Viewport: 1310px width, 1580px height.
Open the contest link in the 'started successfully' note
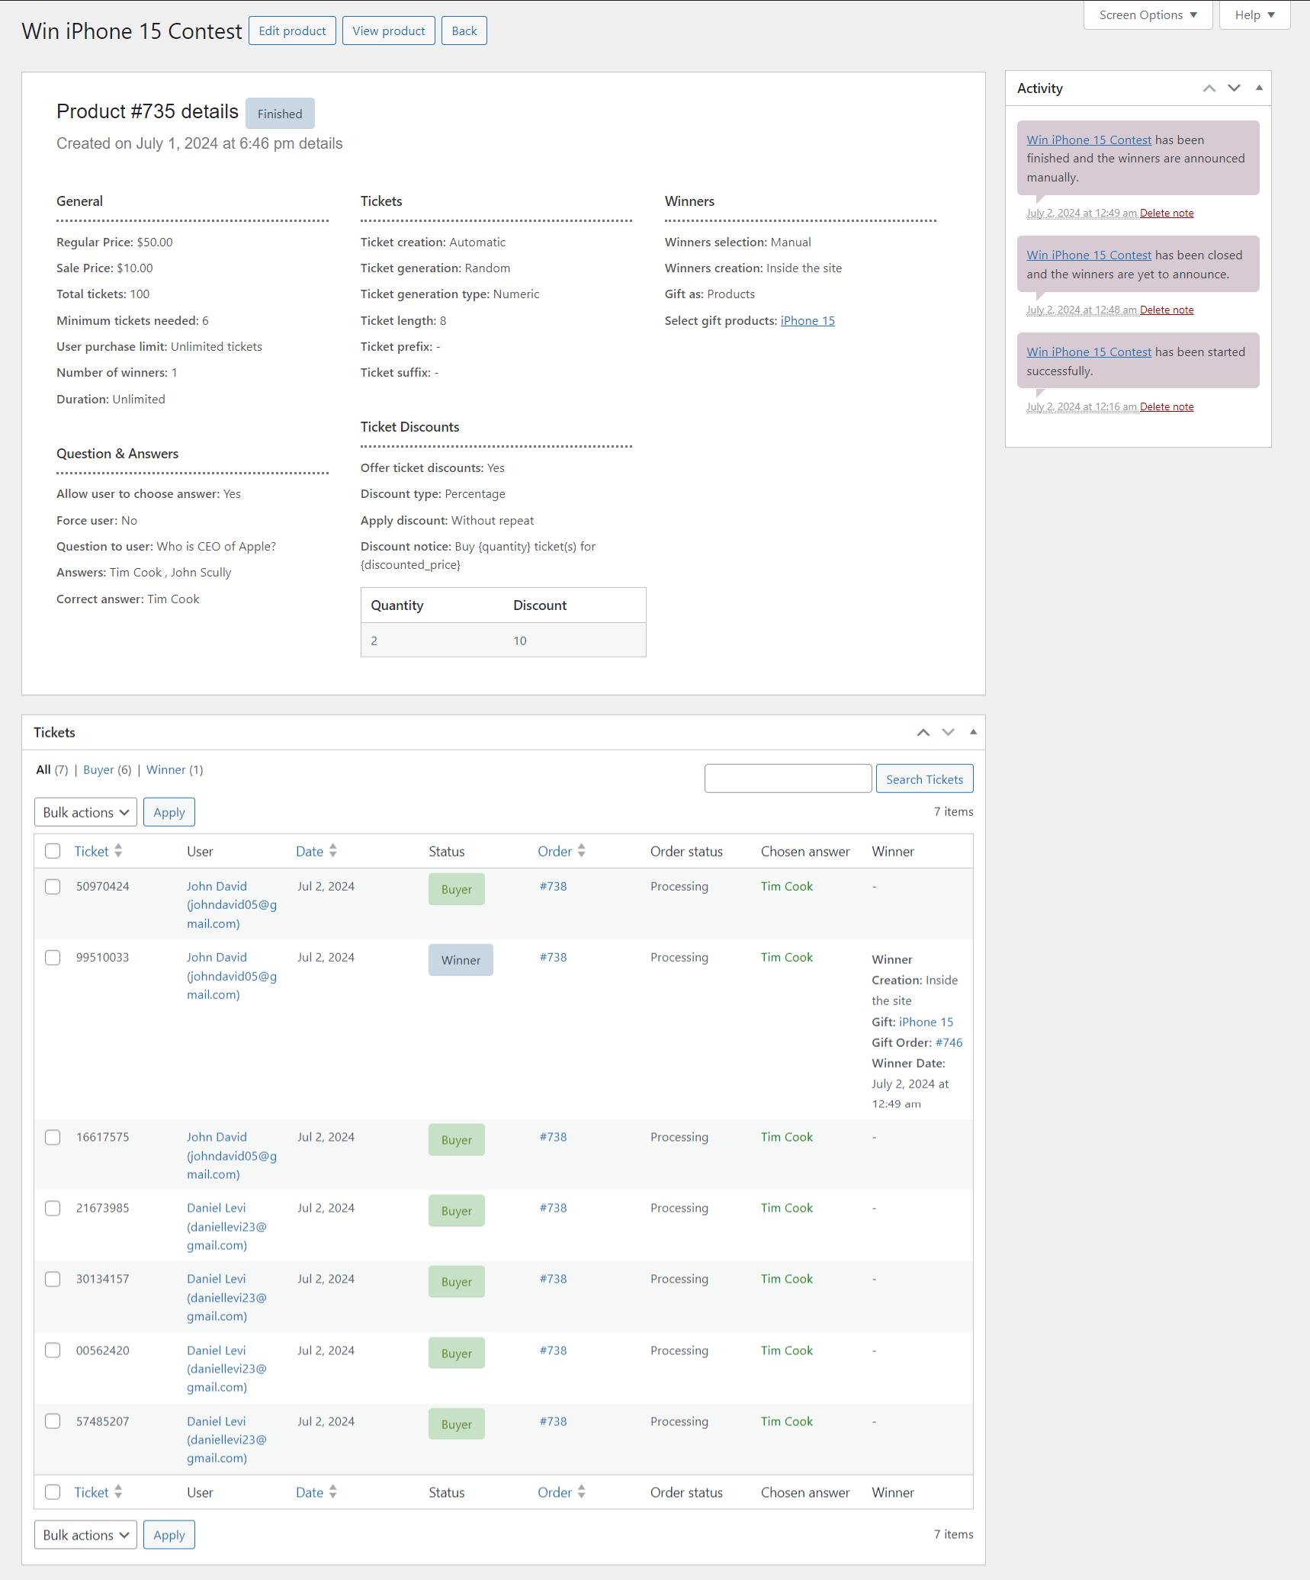(x=1089, y=352)
